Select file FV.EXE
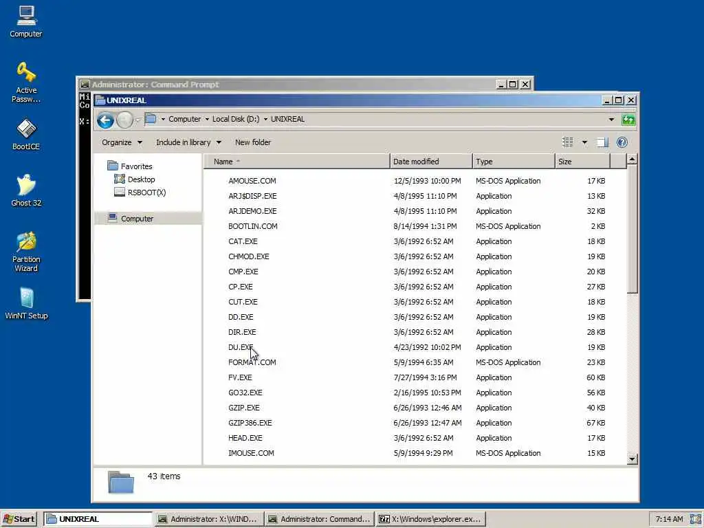This screenshot has height=528, width=704. click(x=240, y=377)
